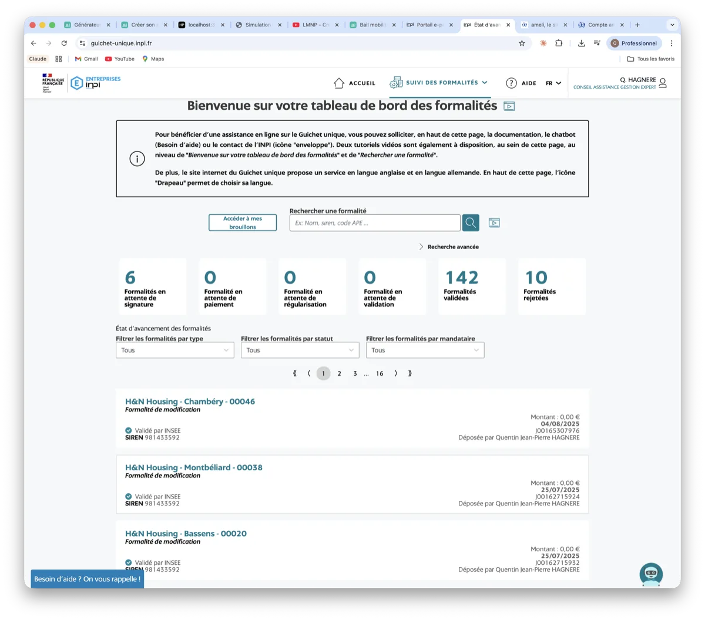The image size is (705, 620).
Task: Click the user profile icon beside Q. HAGNERE
Action: coord(663,83)
